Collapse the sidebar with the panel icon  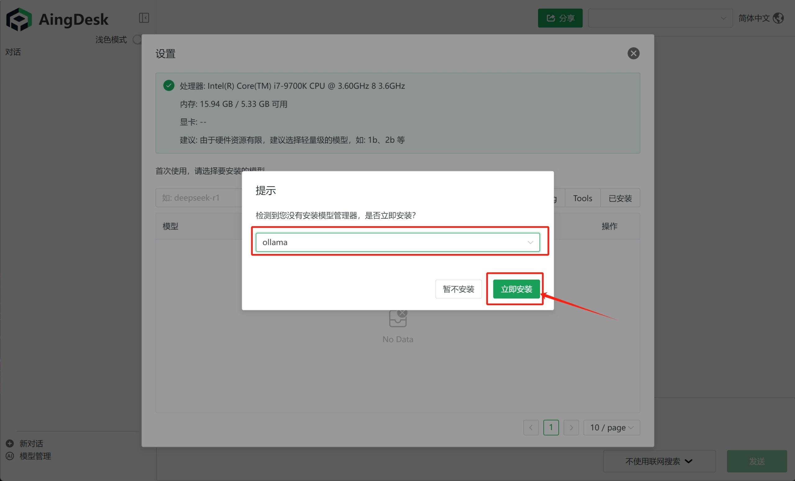tap(144, 18)
